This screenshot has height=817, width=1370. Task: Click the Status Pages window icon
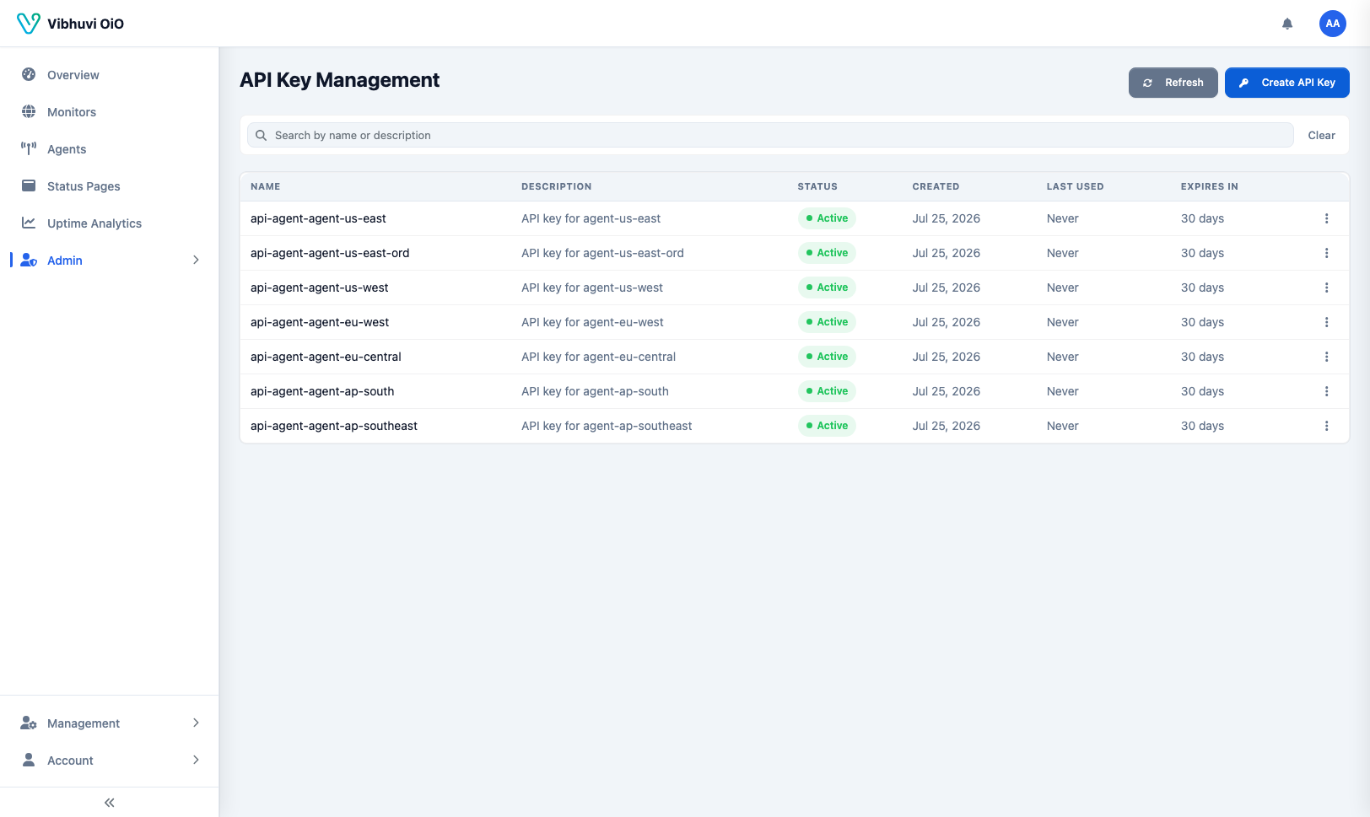[29, 185]
